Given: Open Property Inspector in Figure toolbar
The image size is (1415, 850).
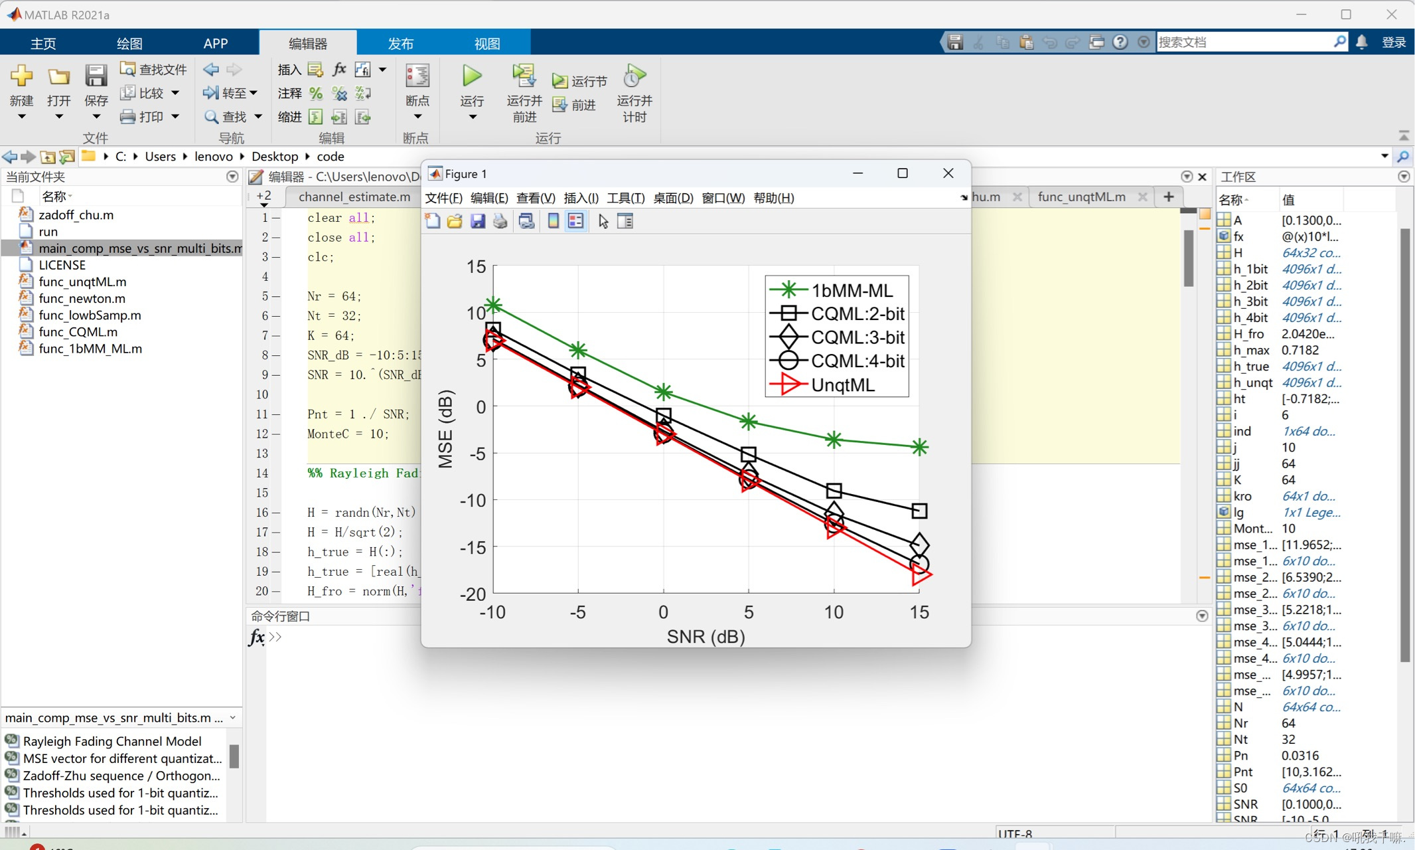Looking at the screenshot, I should pyautogui.click(x=625, y=221).
